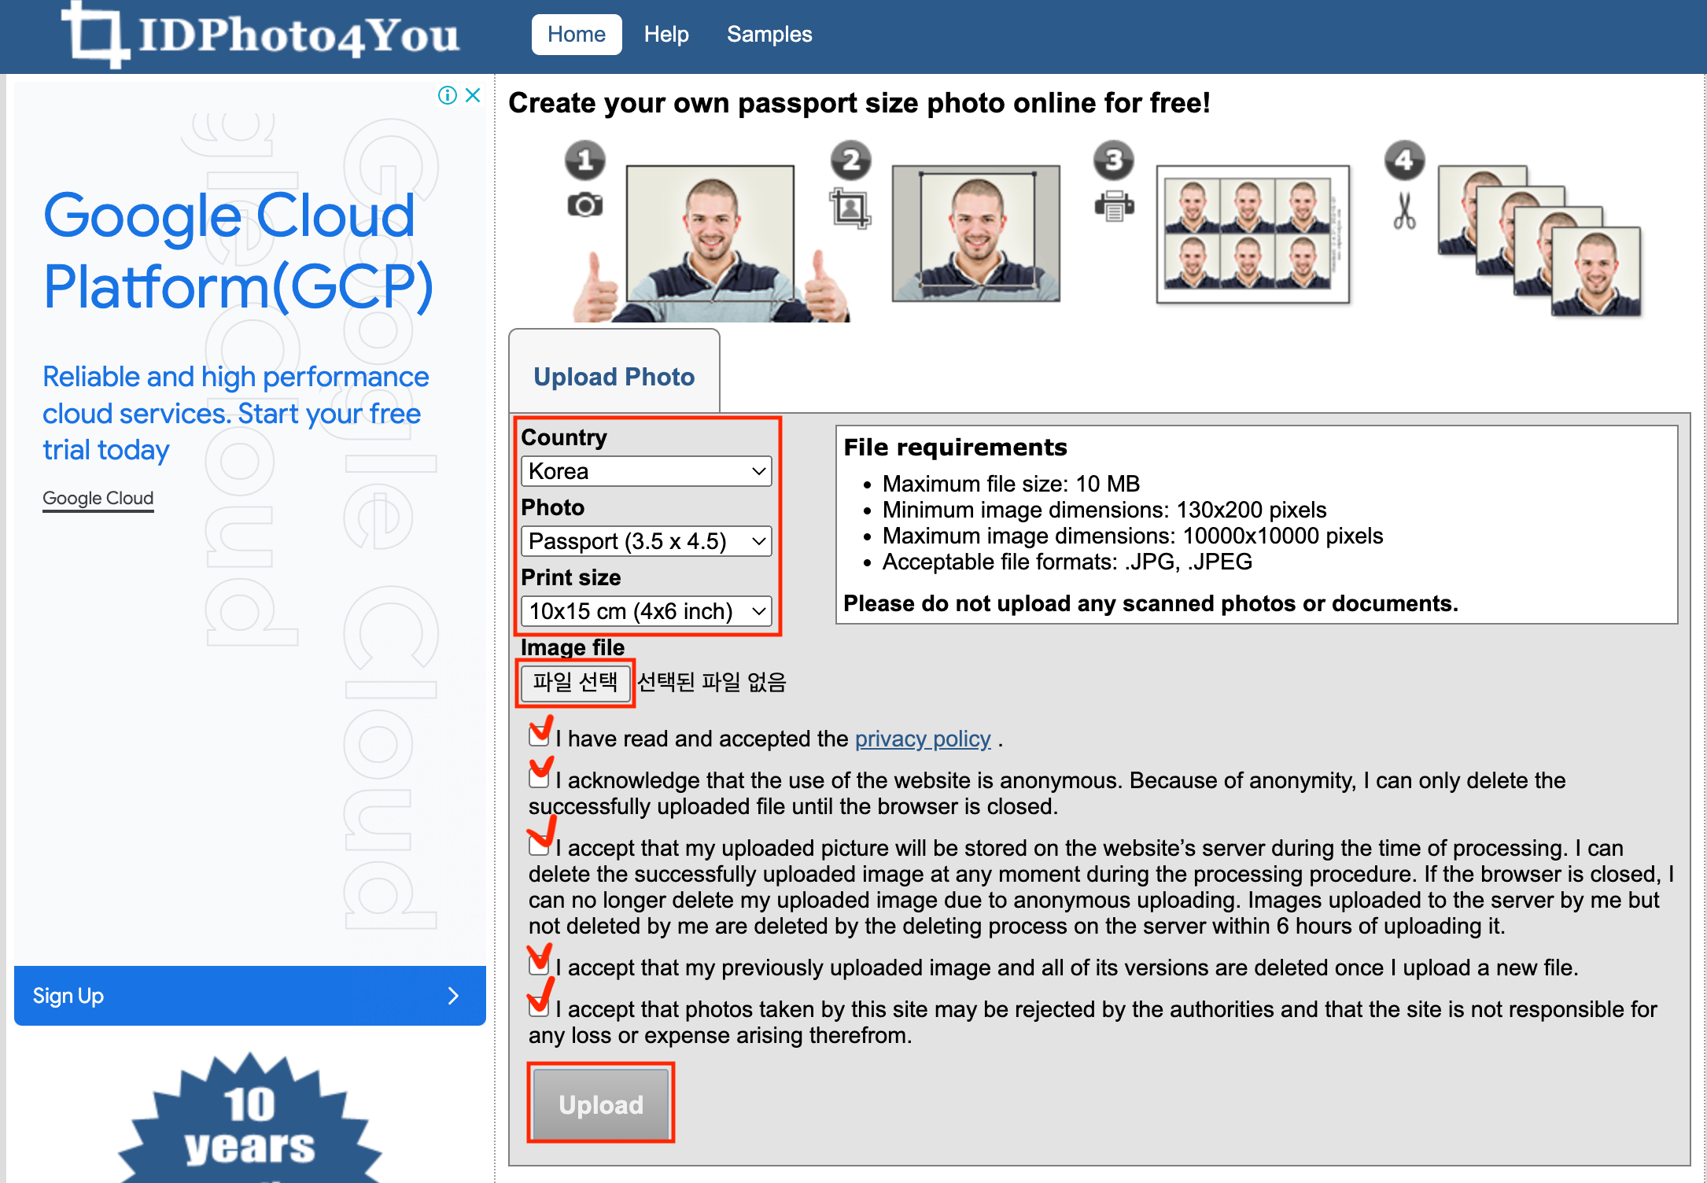Screen dimensions: 1707x1183
Task: Open the privacy policy link
Action: [922, 739]
